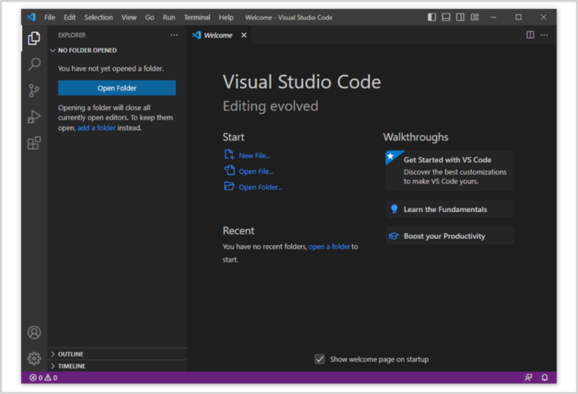Click the Visual Studio Code heading

[x=302, y=82]
